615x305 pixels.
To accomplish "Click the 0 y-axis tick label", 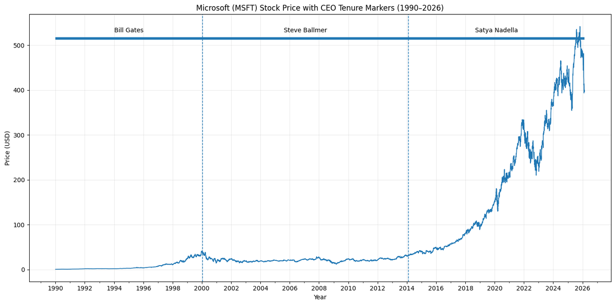I will click(23, 270).
